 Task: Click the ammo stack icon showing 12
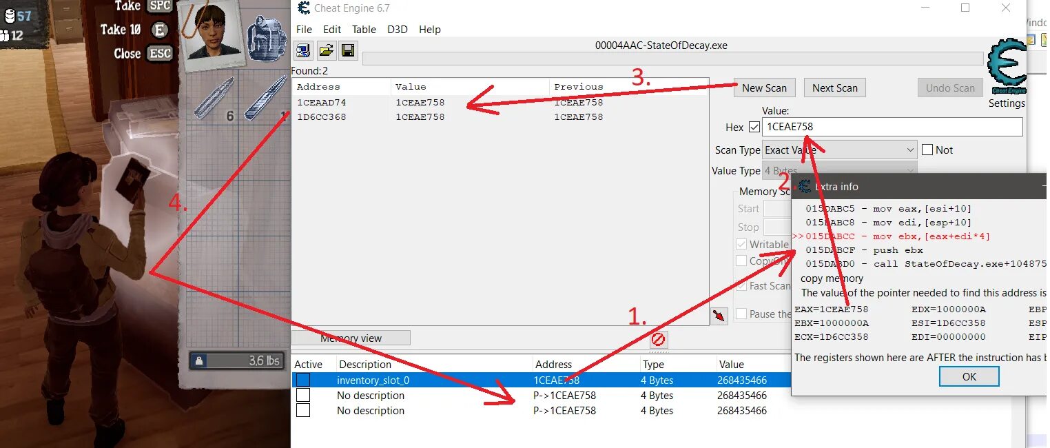click(x=6, y=35)
